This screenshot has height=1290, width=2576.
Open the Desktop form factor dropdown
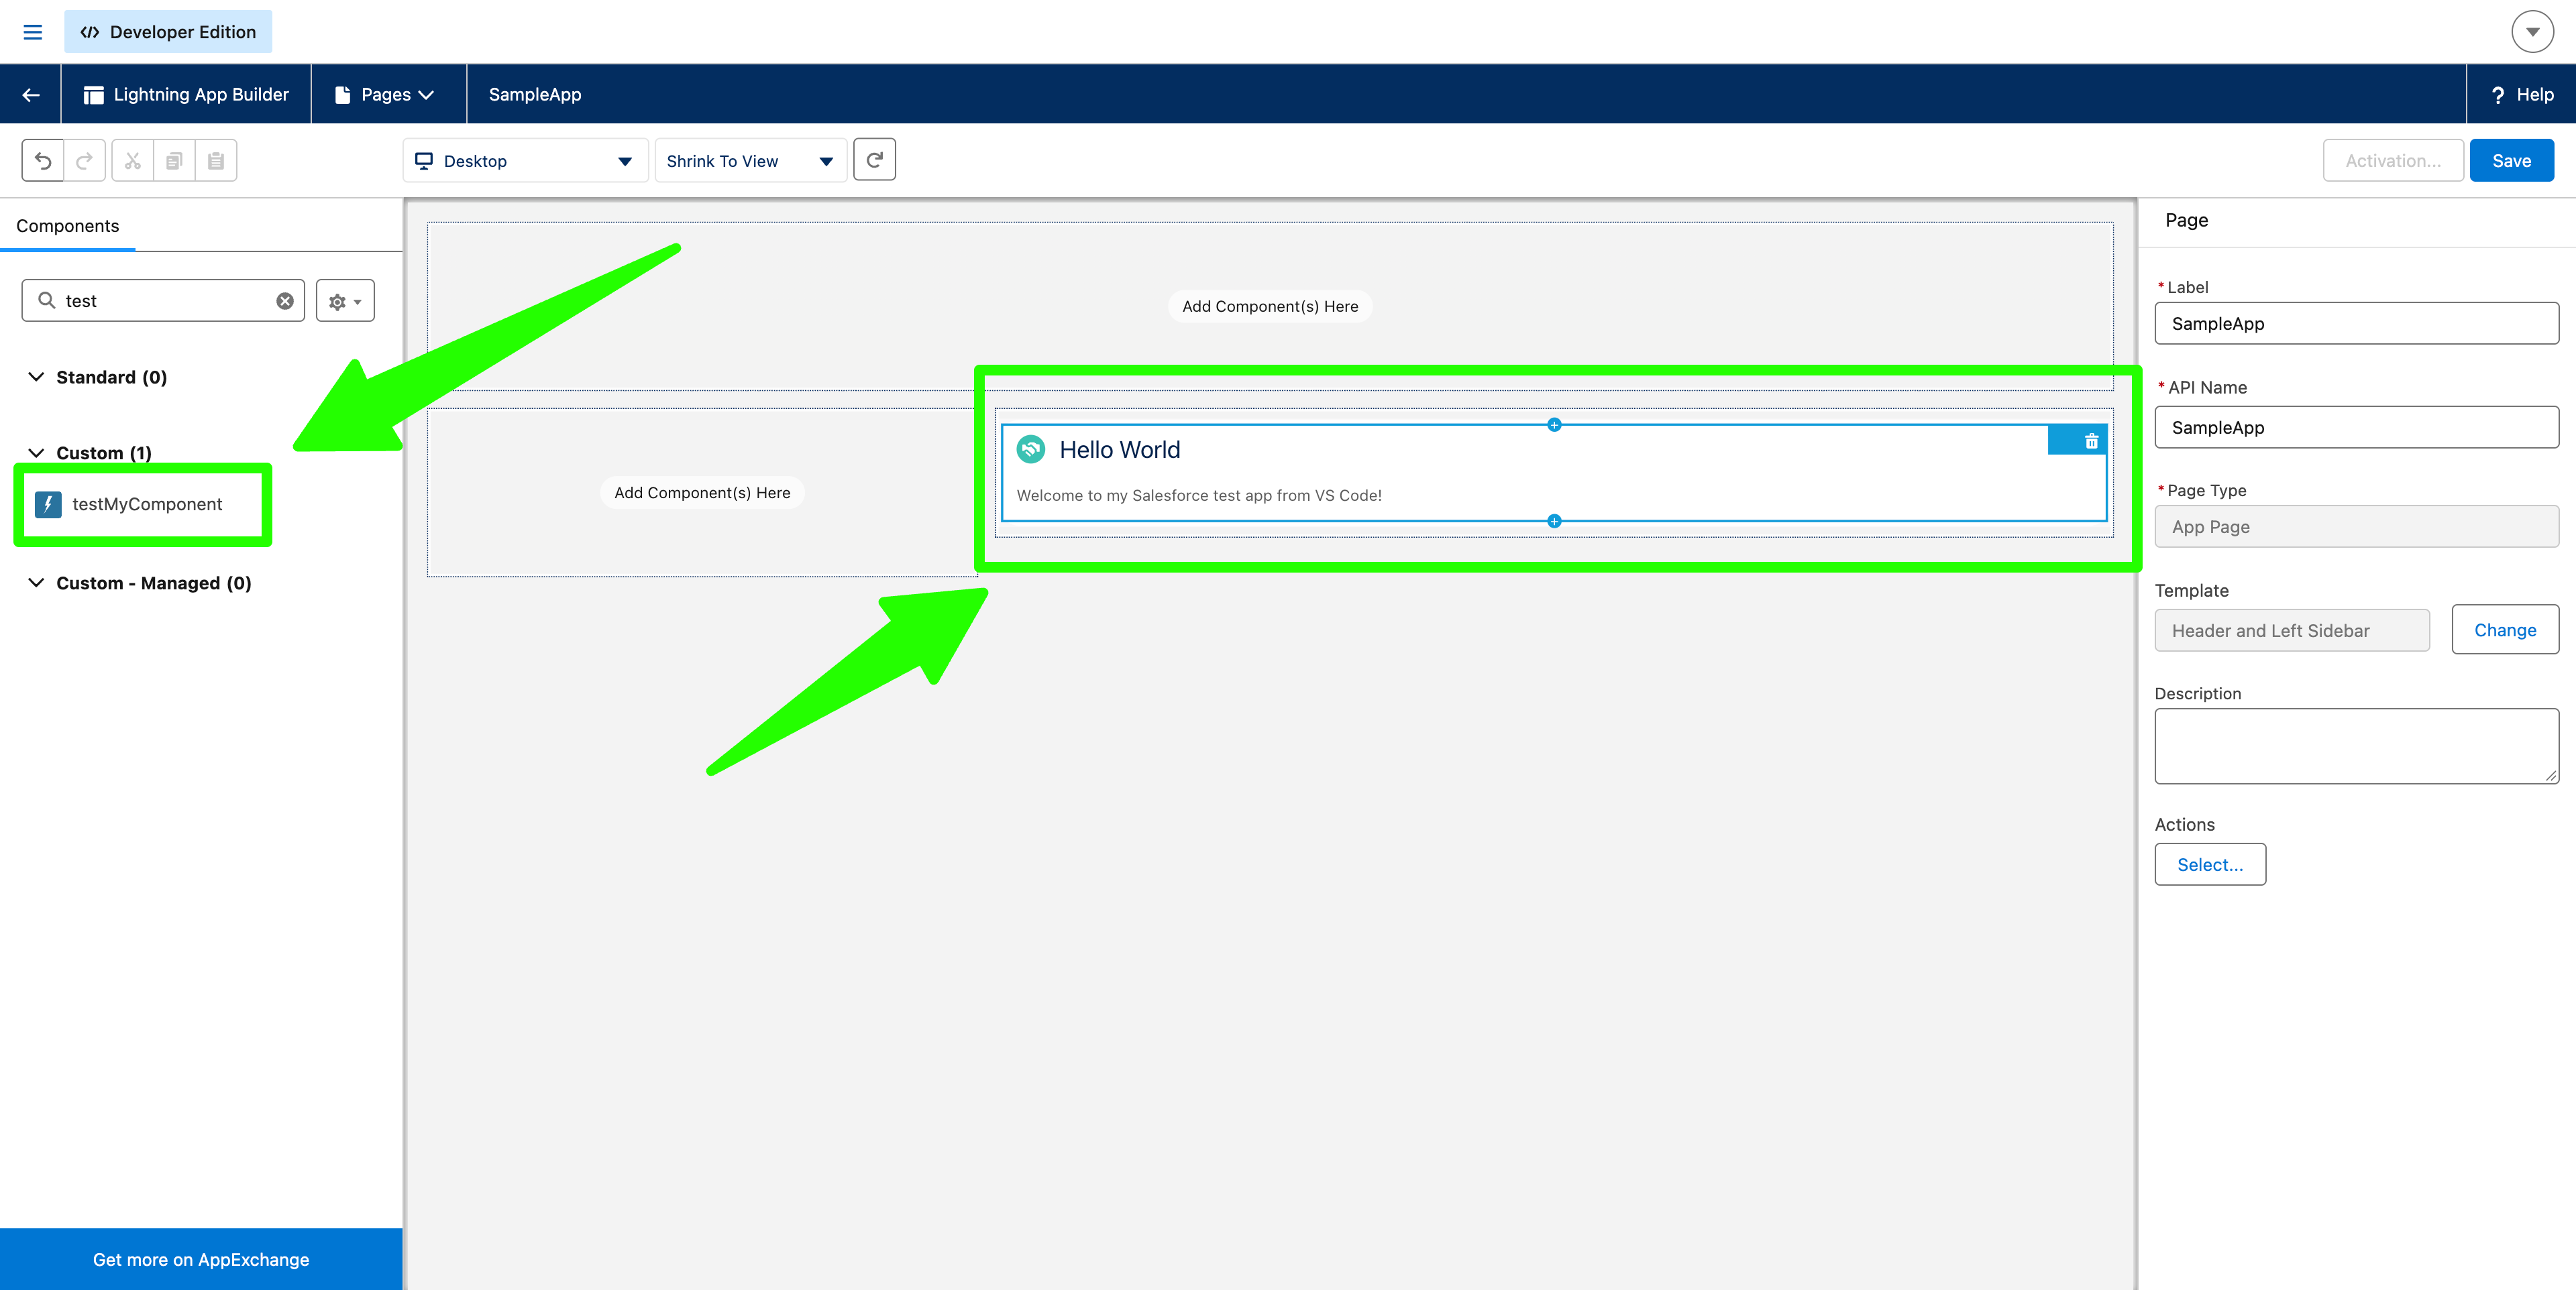[x=525, y=161]
